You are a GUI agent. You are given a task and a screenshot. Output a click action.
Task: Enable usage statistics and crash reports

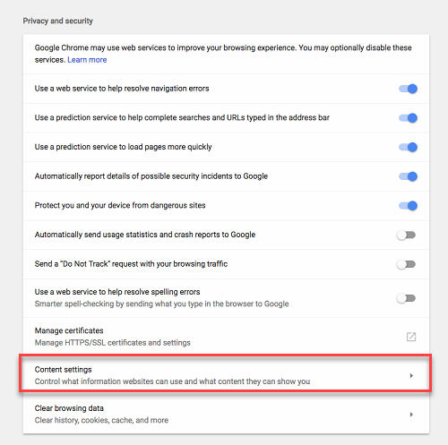tap(406, 235)
